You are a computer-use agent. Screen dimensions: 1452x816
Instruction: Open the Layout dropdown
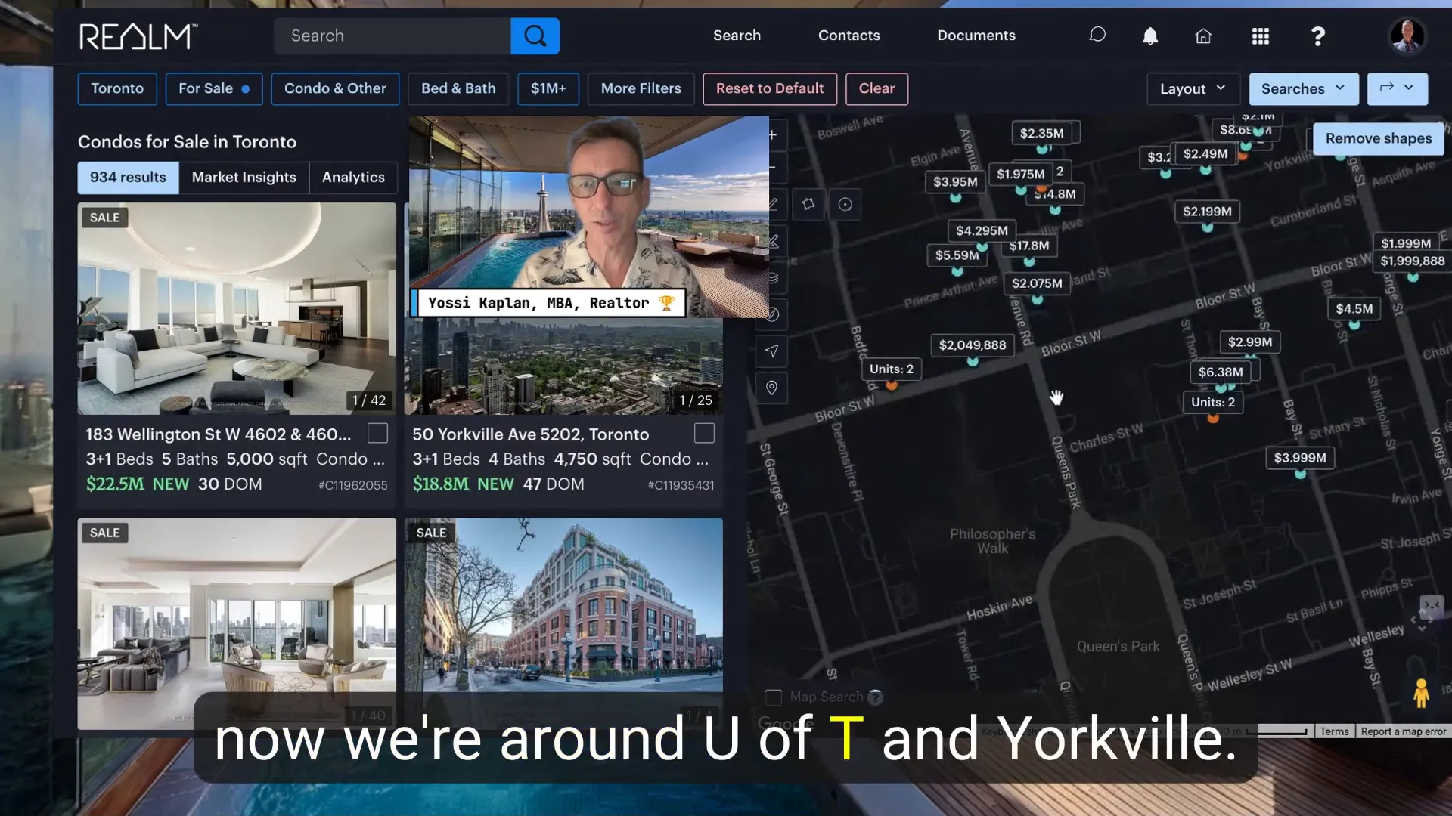pos(1193,88)
